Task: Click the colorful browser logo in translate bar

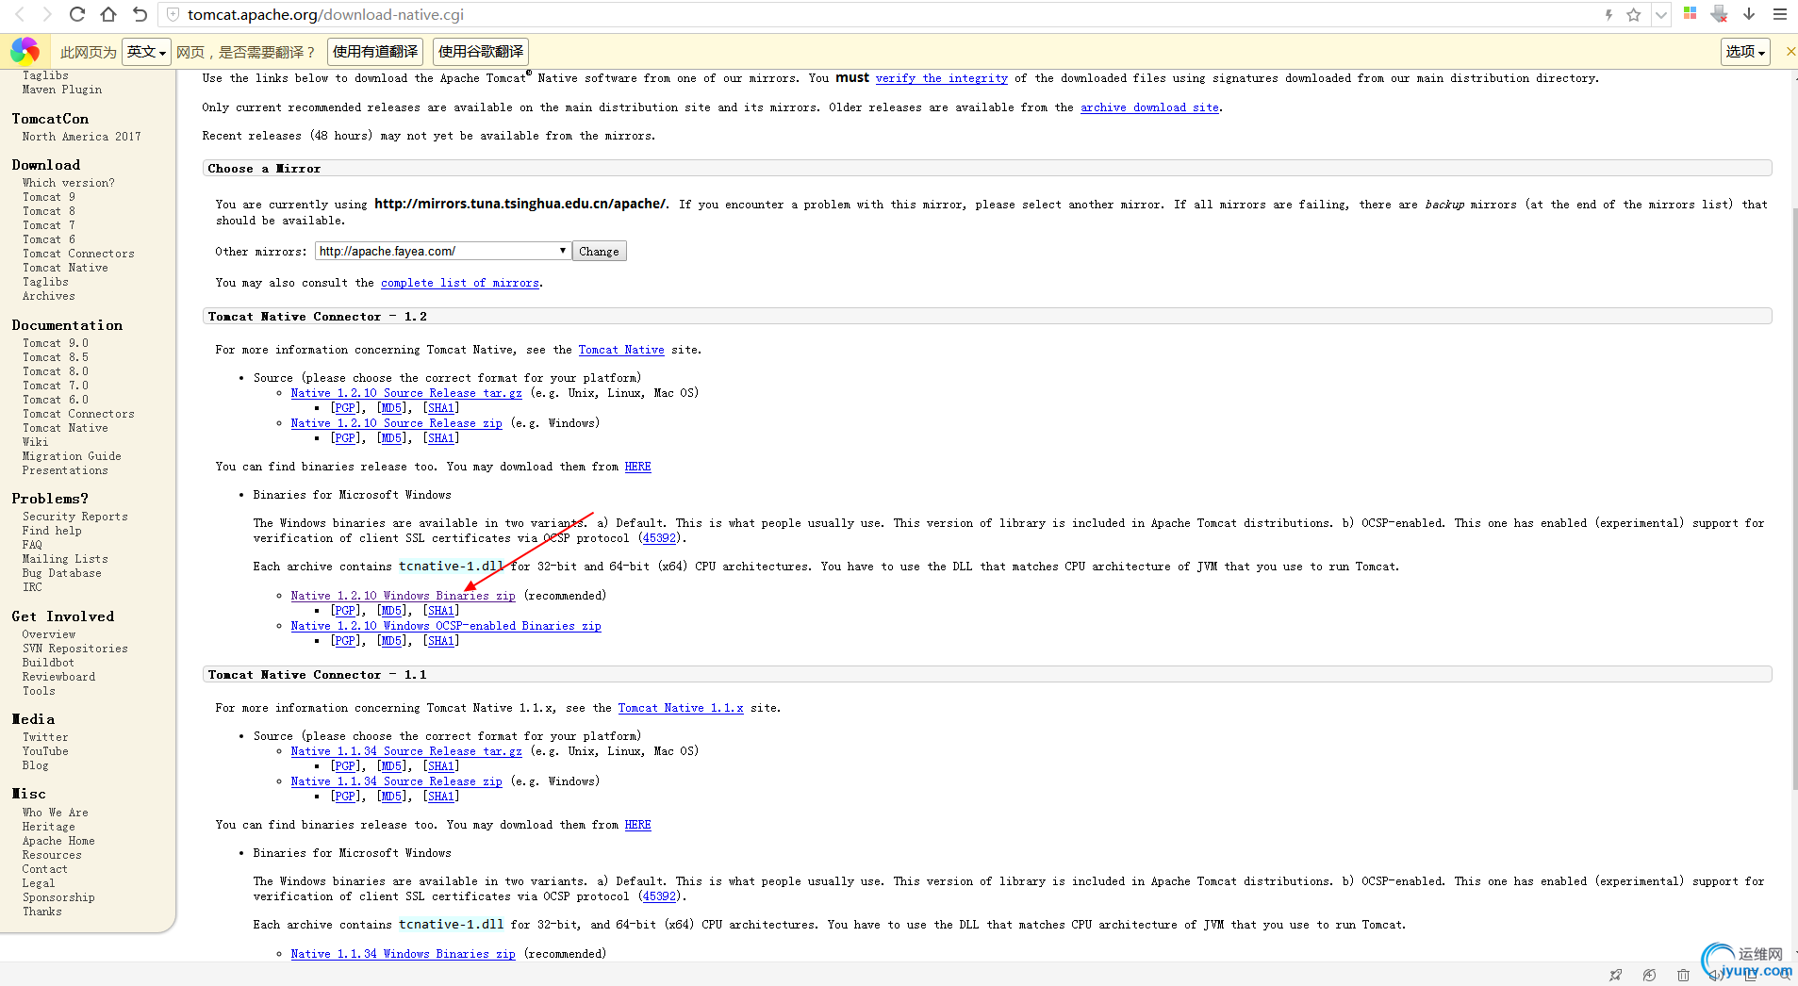Action: pyautogui.click(x=25, y=51)
